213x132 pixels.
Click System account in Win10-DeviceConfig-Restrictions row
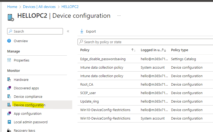pos(152,118)
